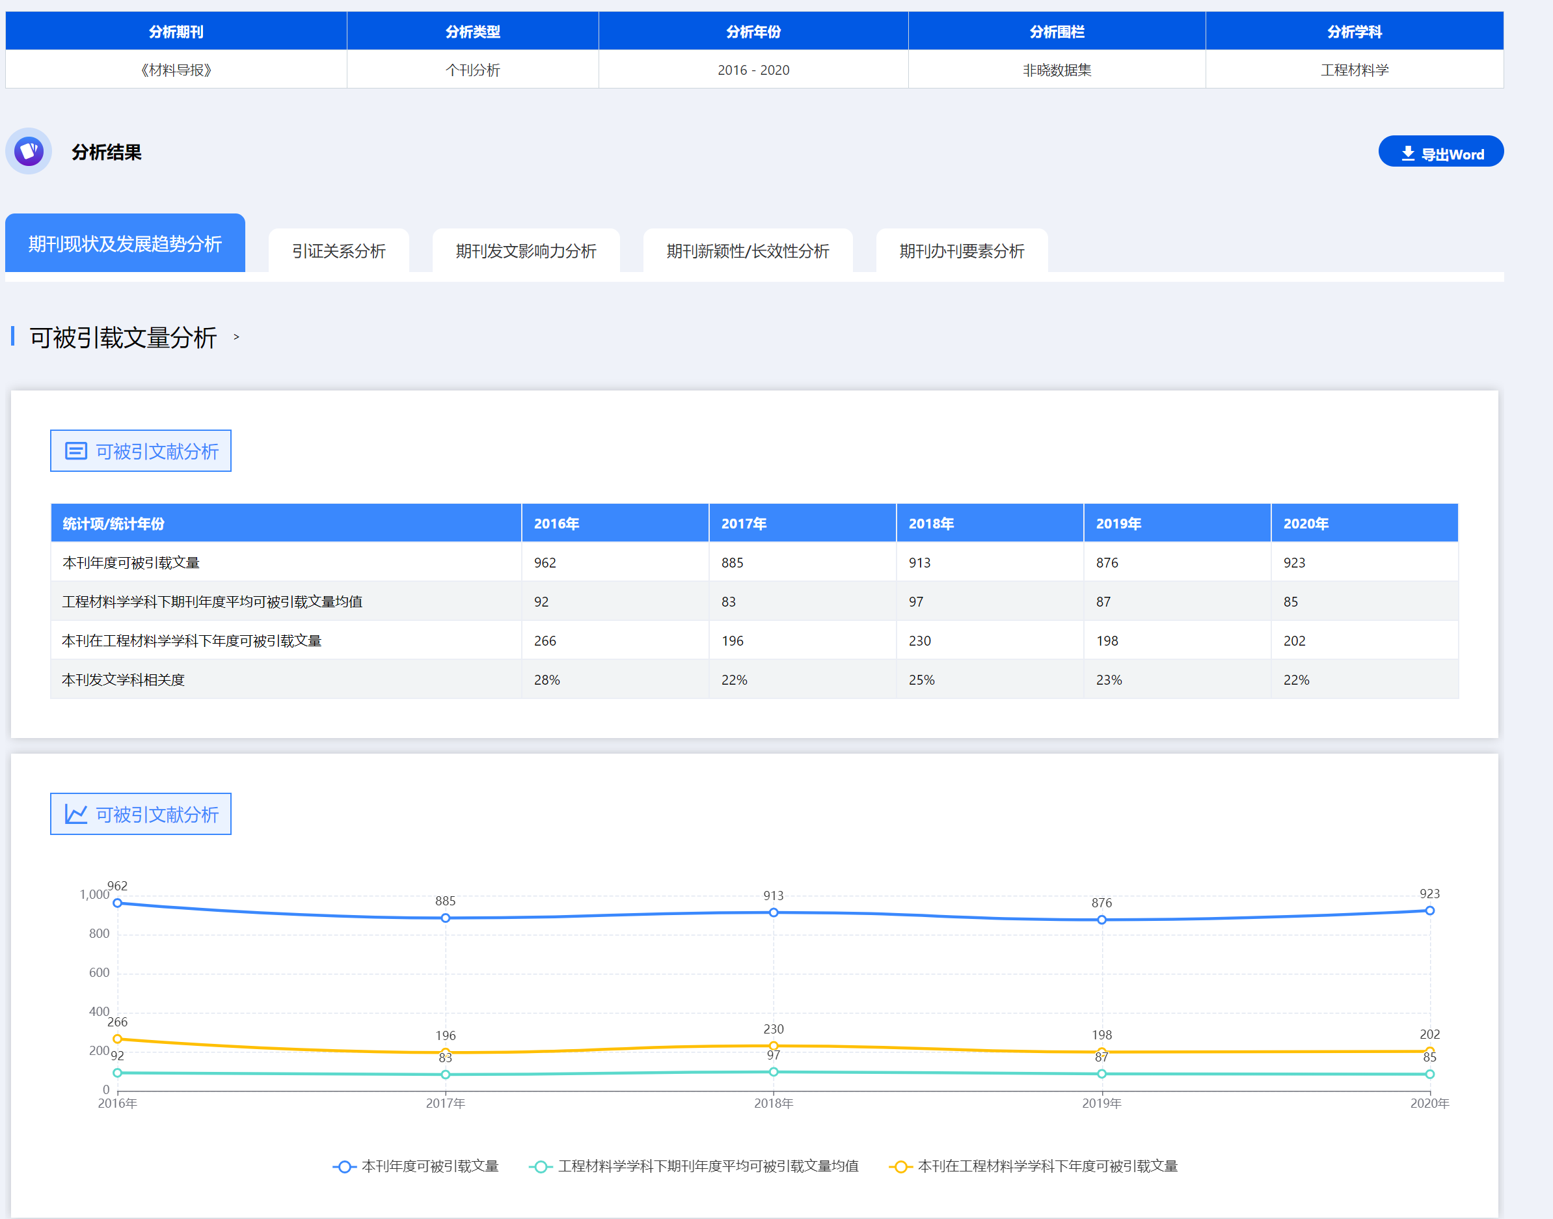Open the 期刊发文影响力分析 tab

(x=526, y=251)
